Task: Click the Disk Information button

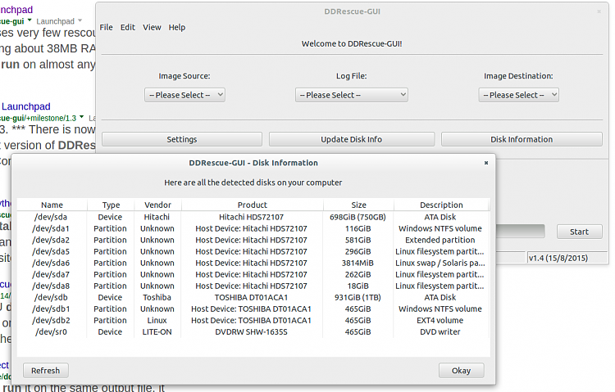Action: (x=522, y=139)
